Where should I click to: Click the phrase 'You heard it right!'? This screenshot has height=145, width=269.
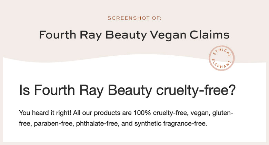click(x=45, y=113)
